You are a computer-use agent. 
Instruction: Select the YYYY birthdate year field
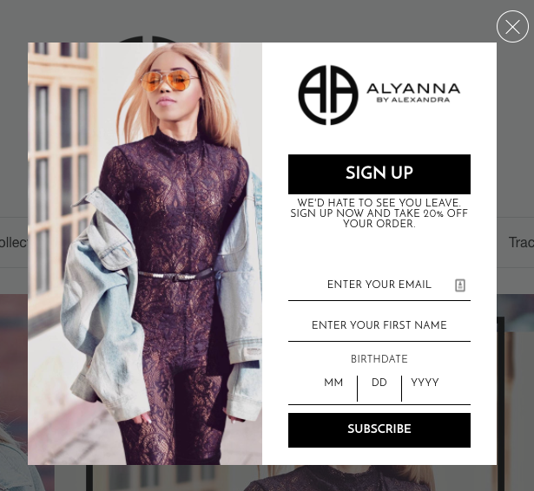point(425,383)
